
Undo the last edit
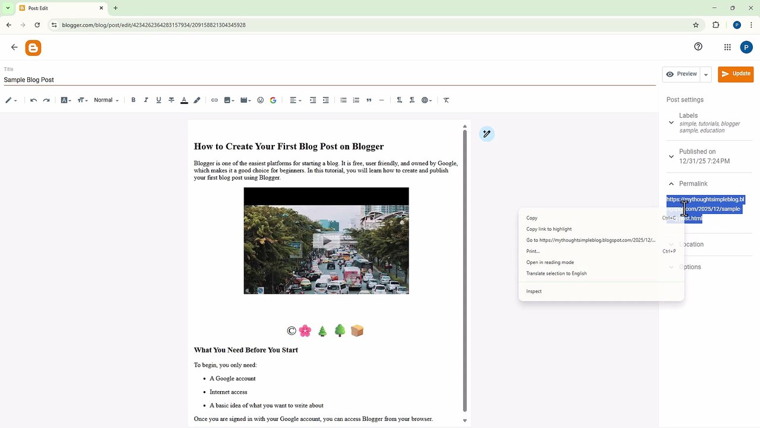pyautogui.click(x=33, y=100)
